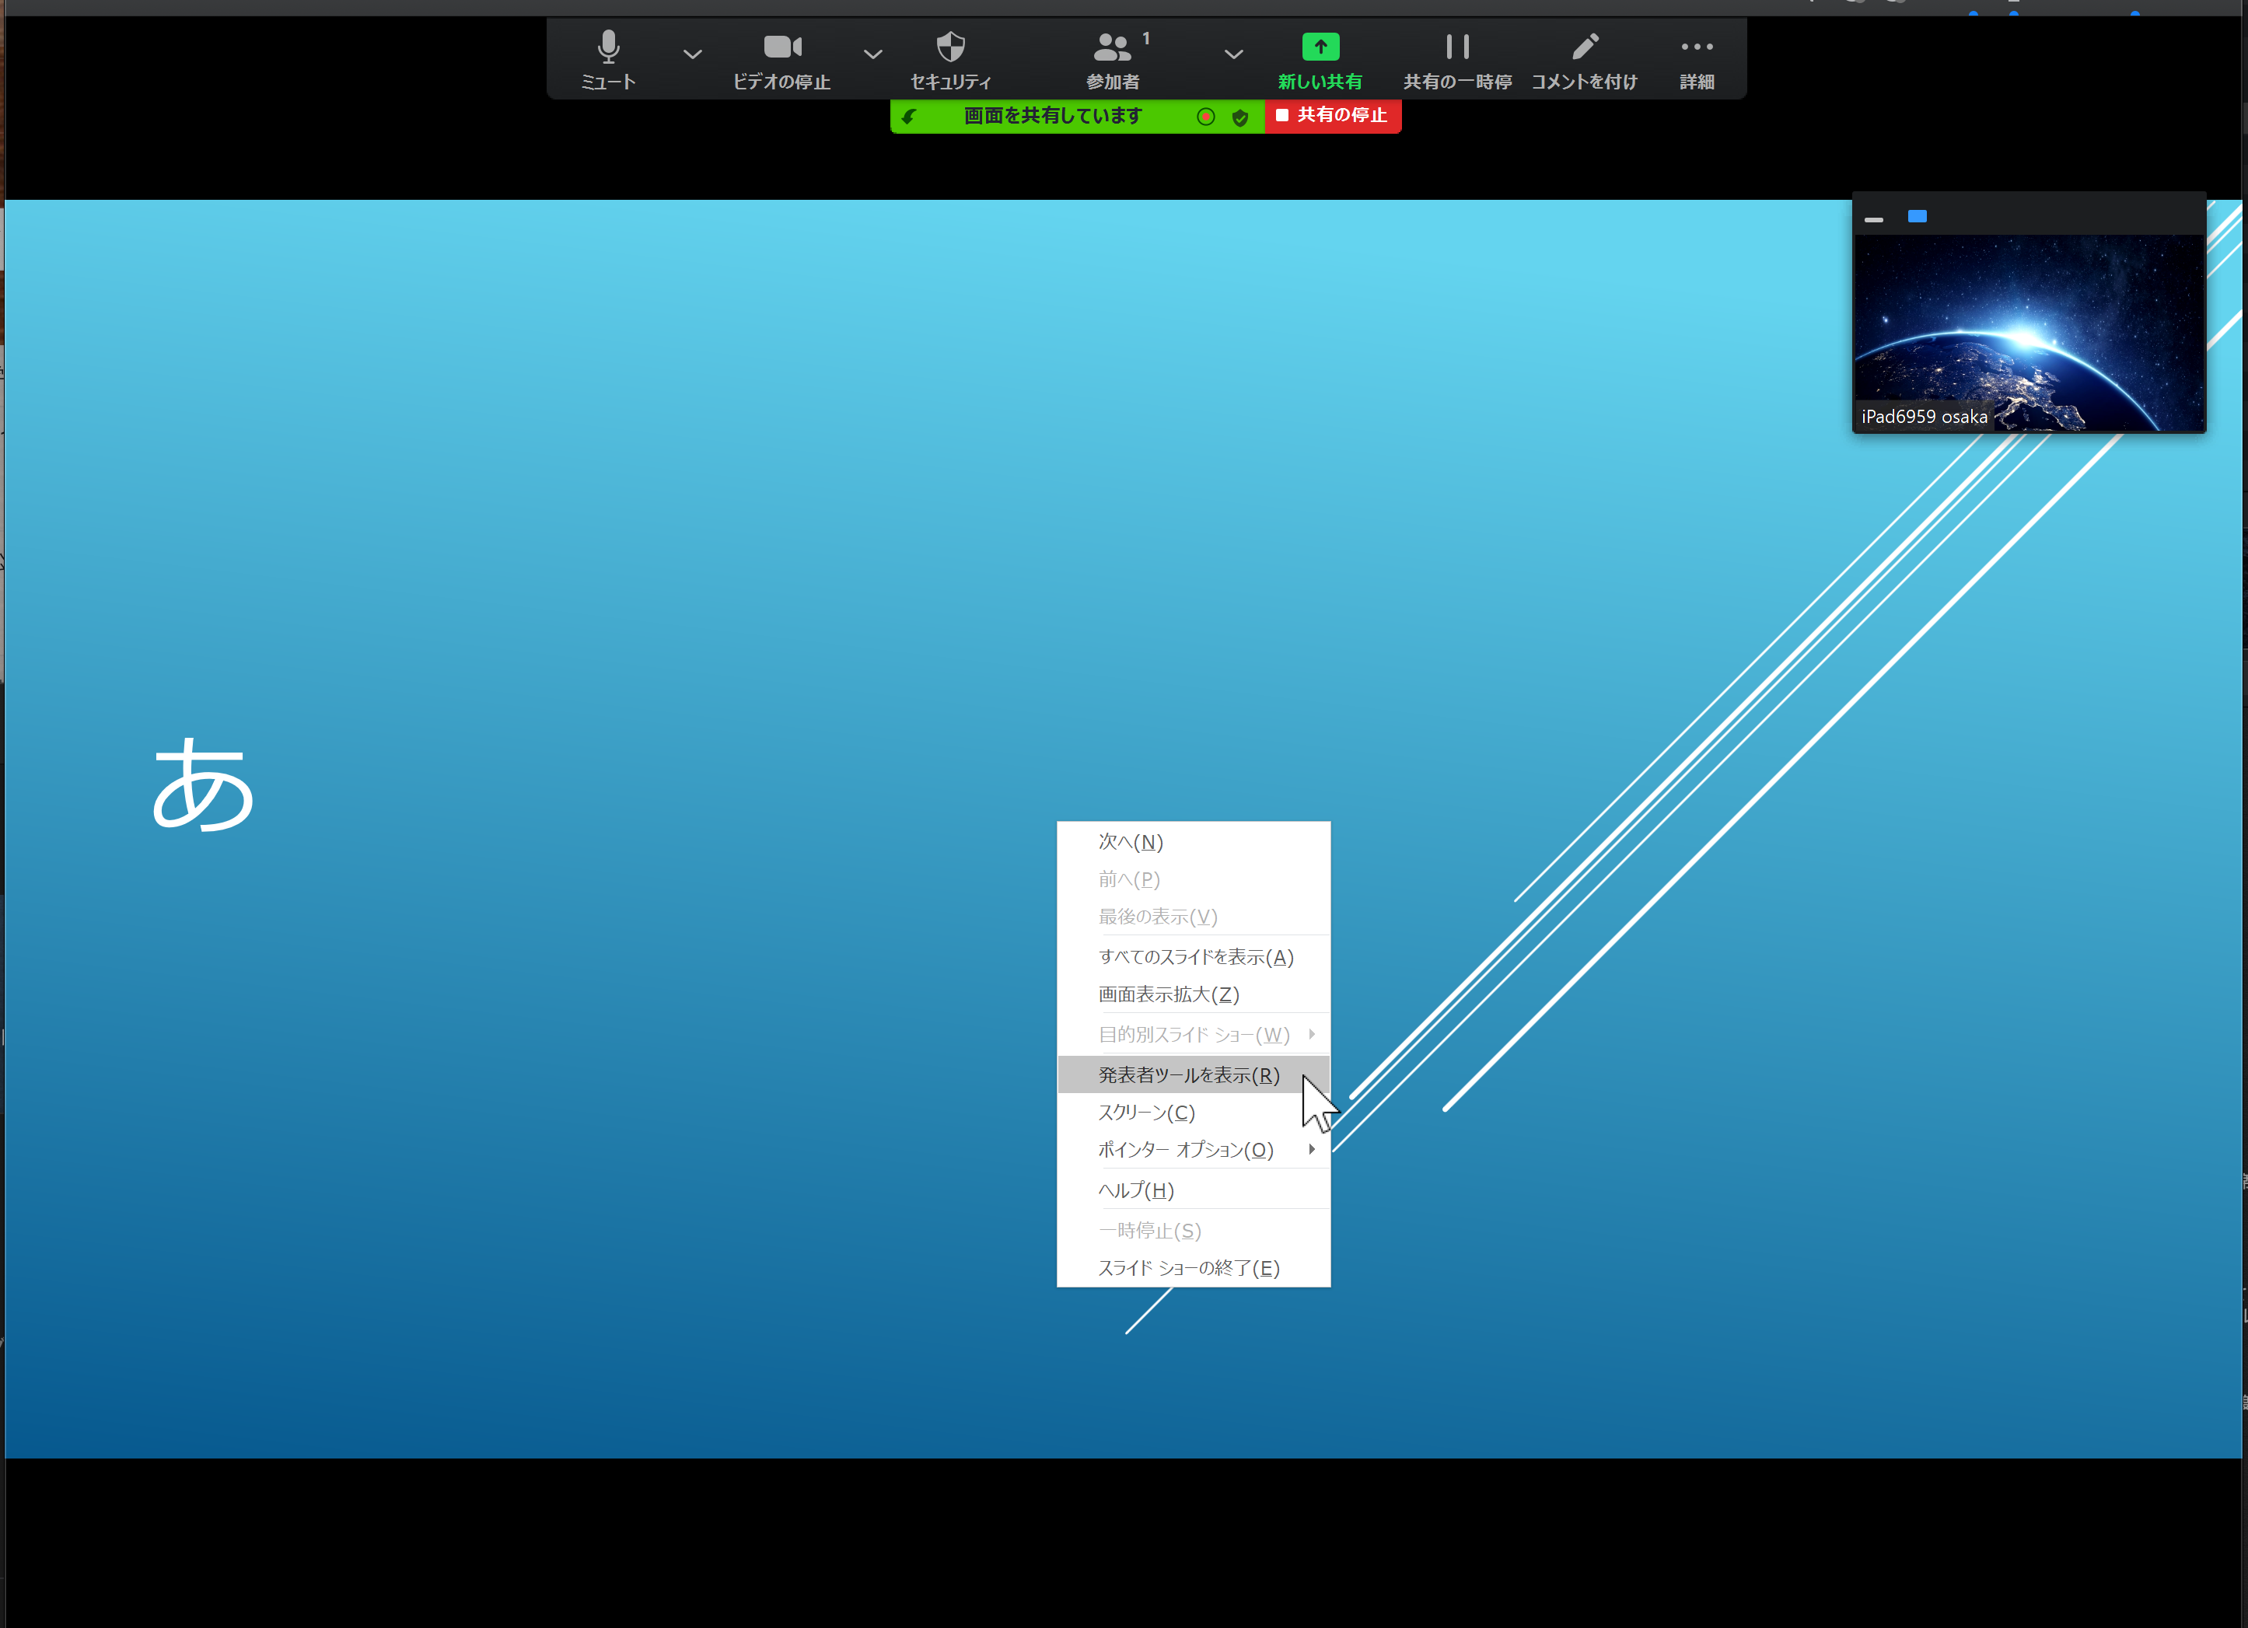2248x1628 pixels.
Task: Pause the screen share
Action: pos(1457,59)
